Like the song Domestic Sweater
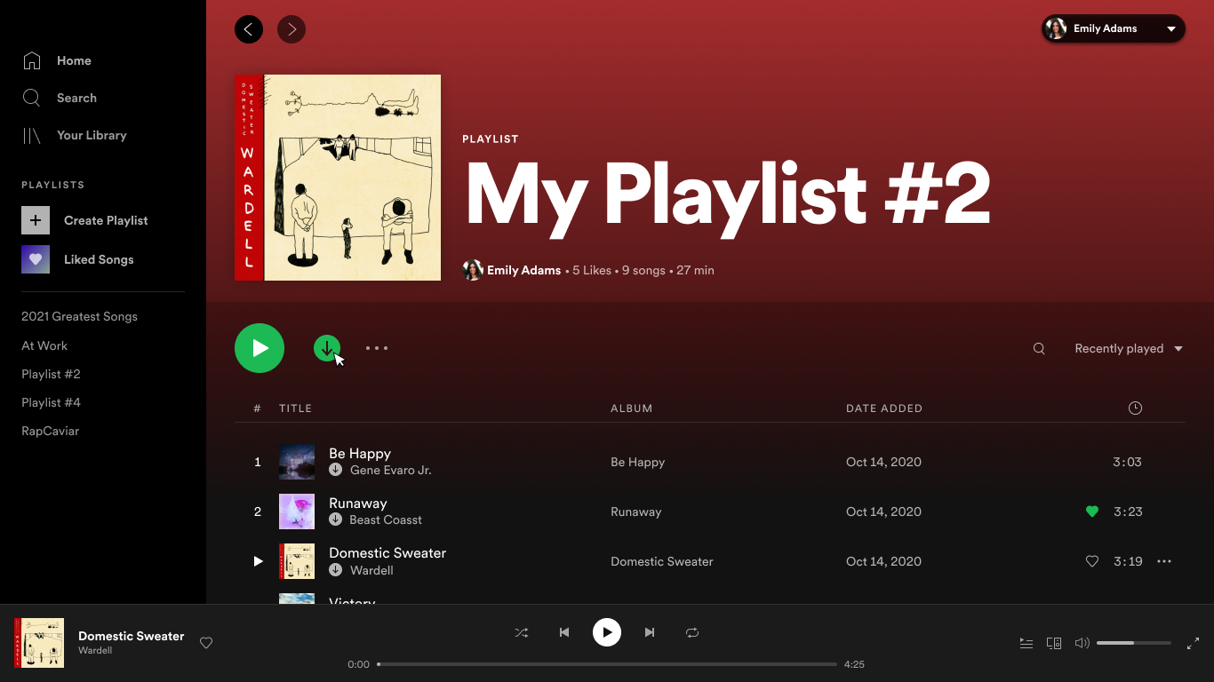1214x682 pixels. point(1092,561)
